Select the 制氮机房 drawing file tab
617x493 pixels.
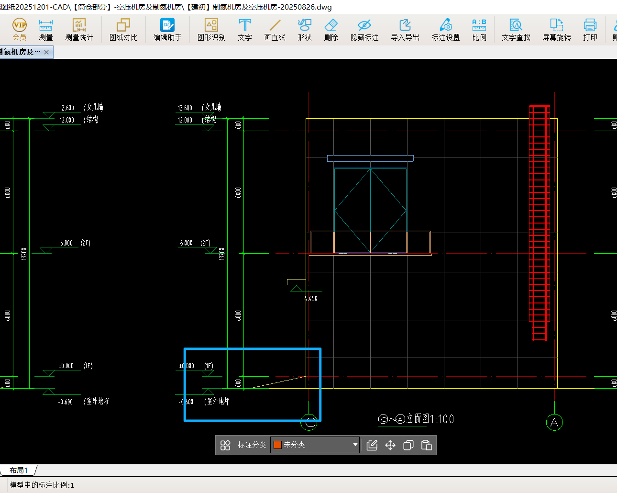point(21,52)
